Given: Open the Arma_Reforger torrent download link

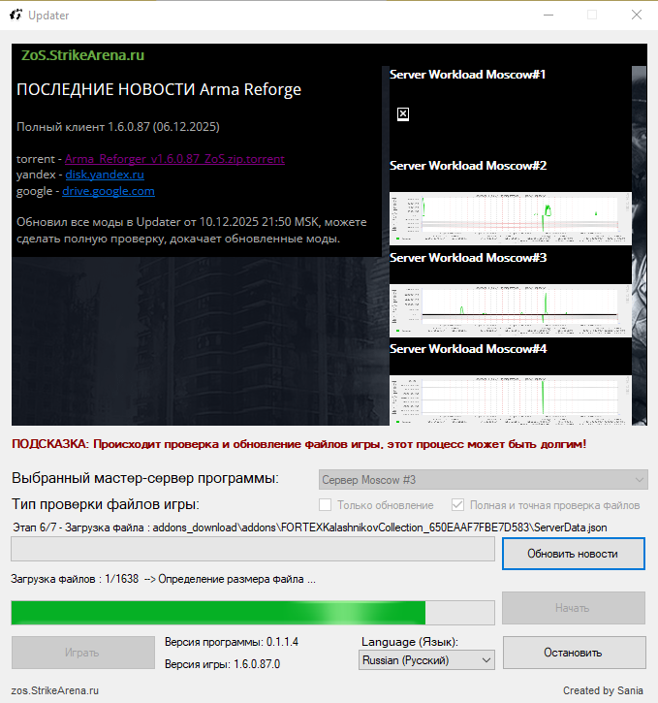Looking at the screenshot, I should (x=174, y=158).
